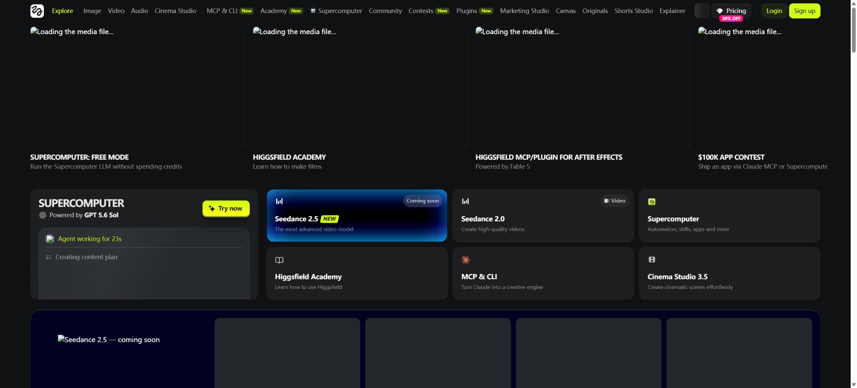
Task: Click the 30% OFF badge
Action: point(731,19)
